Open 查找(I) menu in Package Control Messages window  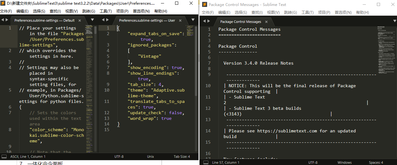pos(257,12)
